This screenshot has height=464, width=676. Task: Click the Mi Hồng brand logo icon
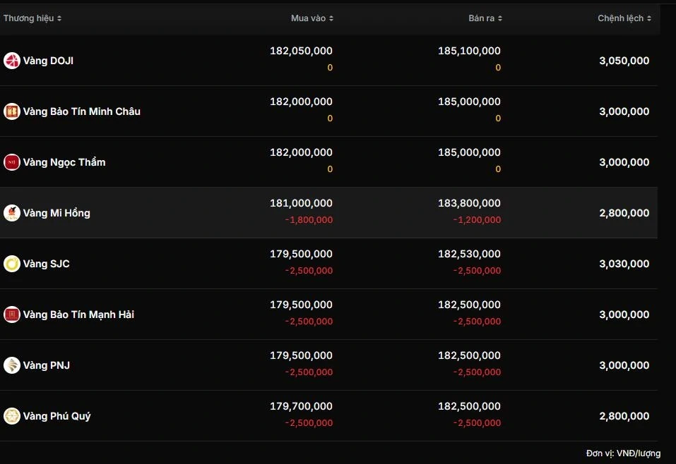(x=12, y=213)
